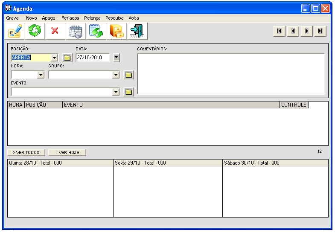Image resolution: width=335 pixels, height=232 pixels.
Task: Expand the EVENTO dropdown arrow
Action: (116, 92)
